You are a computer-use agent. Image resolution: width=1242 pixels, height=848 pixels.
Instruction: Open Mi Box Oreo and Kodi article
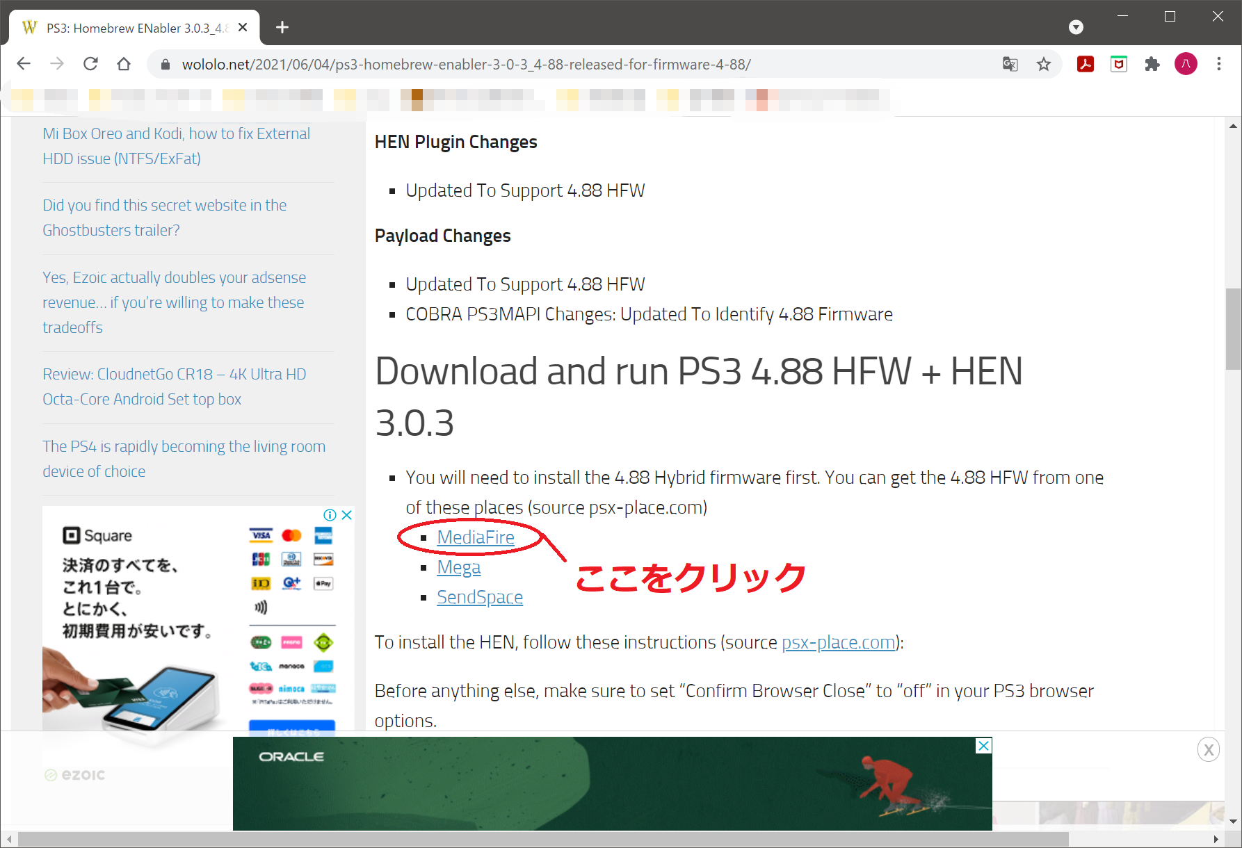(177, 146)
